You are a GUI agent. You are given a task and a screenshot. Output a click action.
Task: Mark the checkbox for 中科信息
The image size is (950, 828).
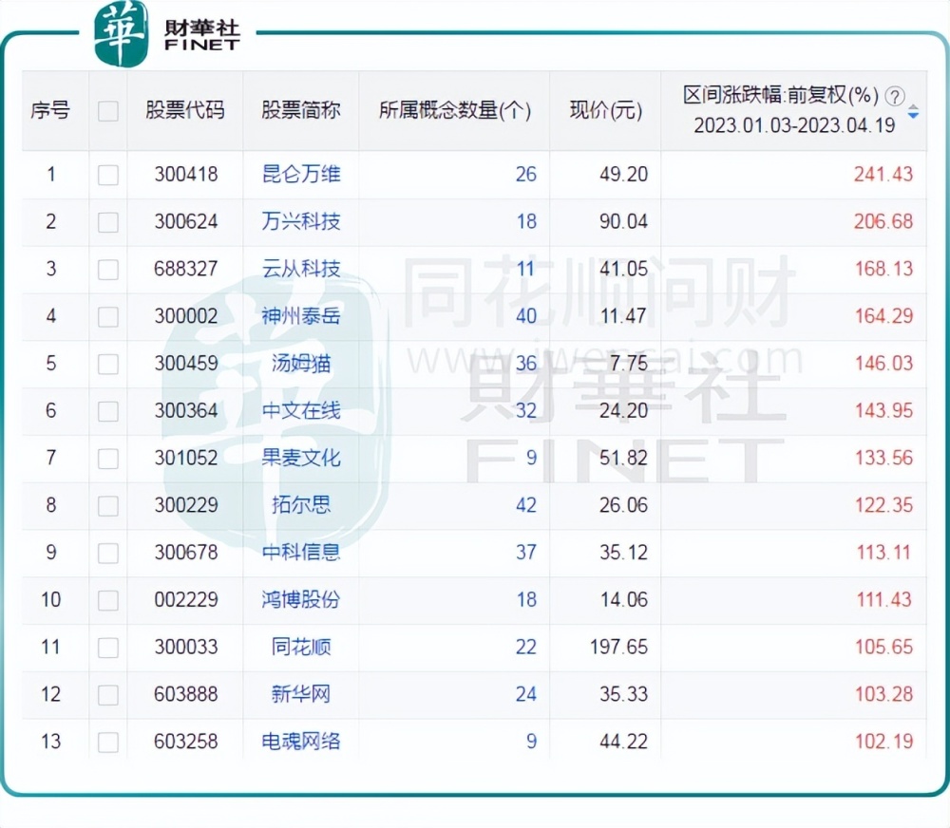tap(108, 553)
